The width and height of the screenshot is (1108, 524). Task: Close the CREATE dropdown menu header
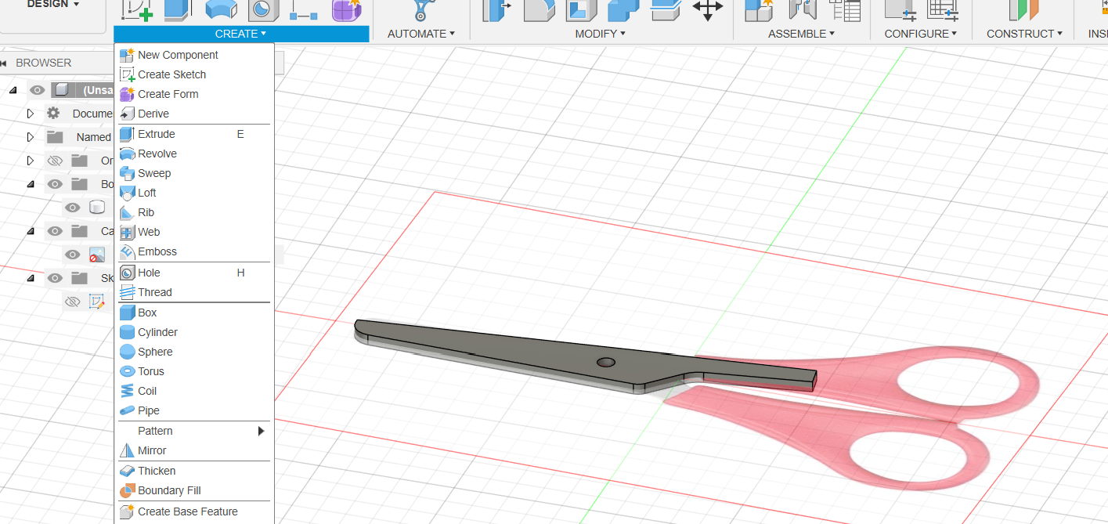tap(241, 34)
